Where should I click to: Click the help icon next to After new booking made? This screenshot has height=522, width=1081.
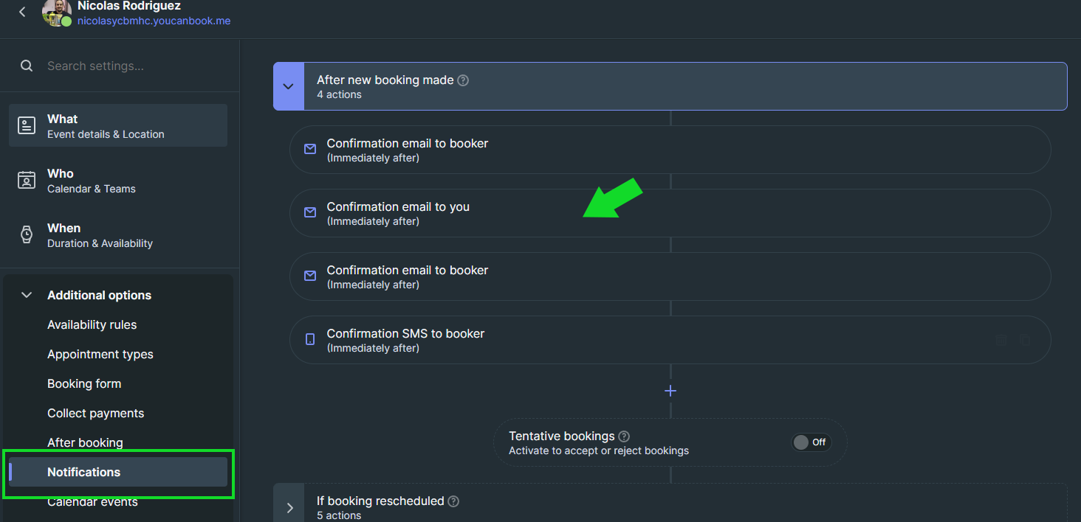(463, 80)
